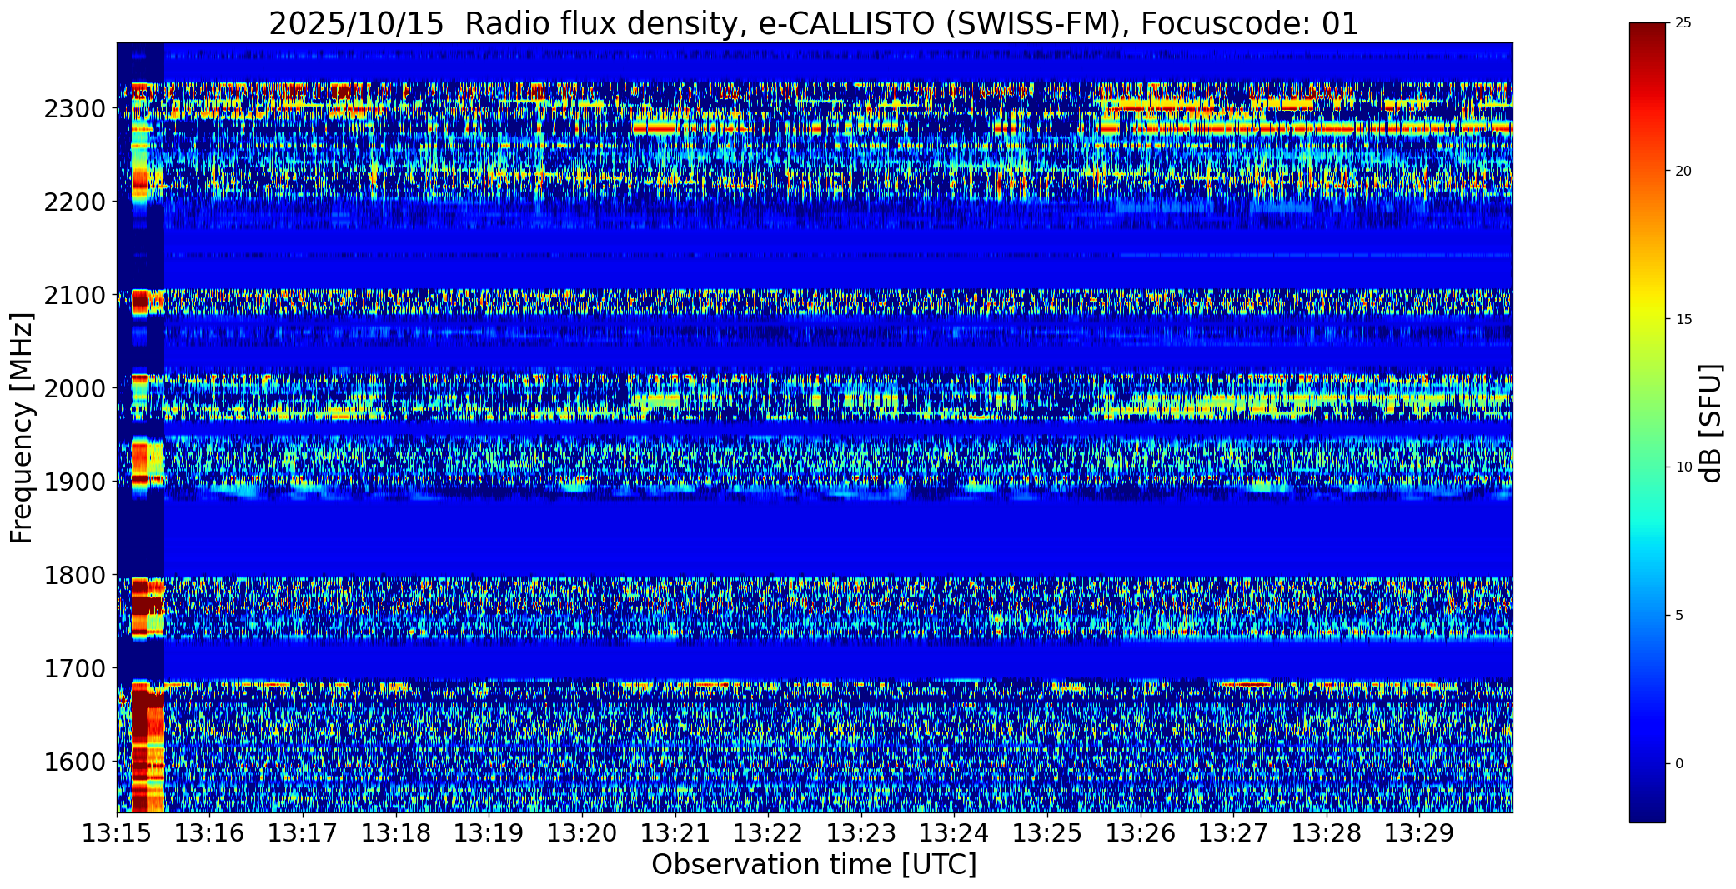The image size is (1736, 889).
Task: Click the 13:17 time tick label
Action: 303,833
